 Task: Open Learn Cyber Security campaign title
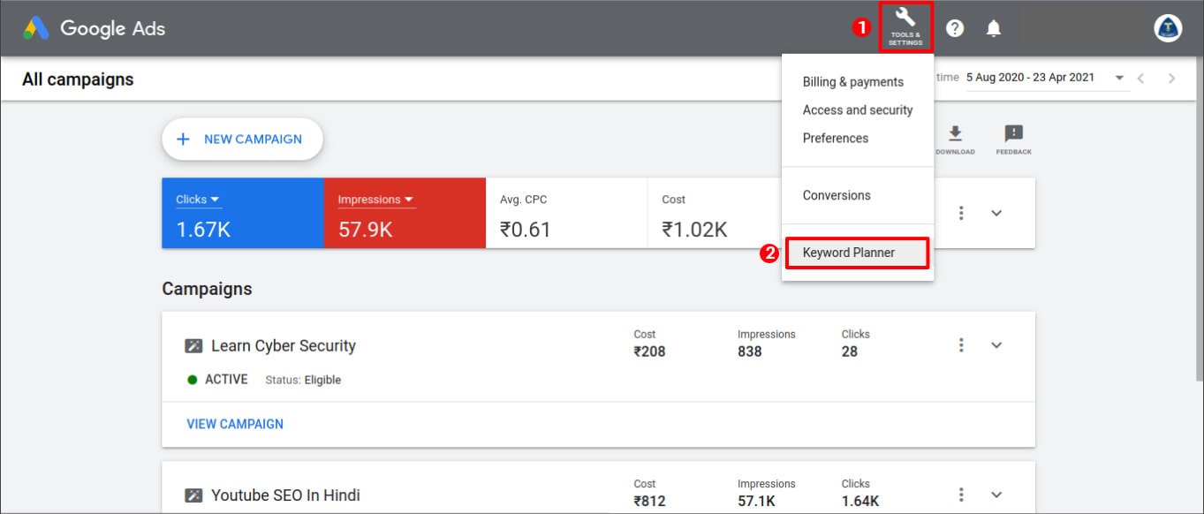coord(283,346)
